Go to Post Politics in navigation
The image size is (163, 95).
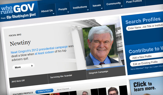(x=134, y=1)
